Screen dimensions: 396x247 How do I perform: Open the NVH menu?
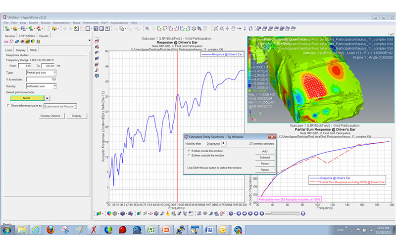(x=104, y=23)
